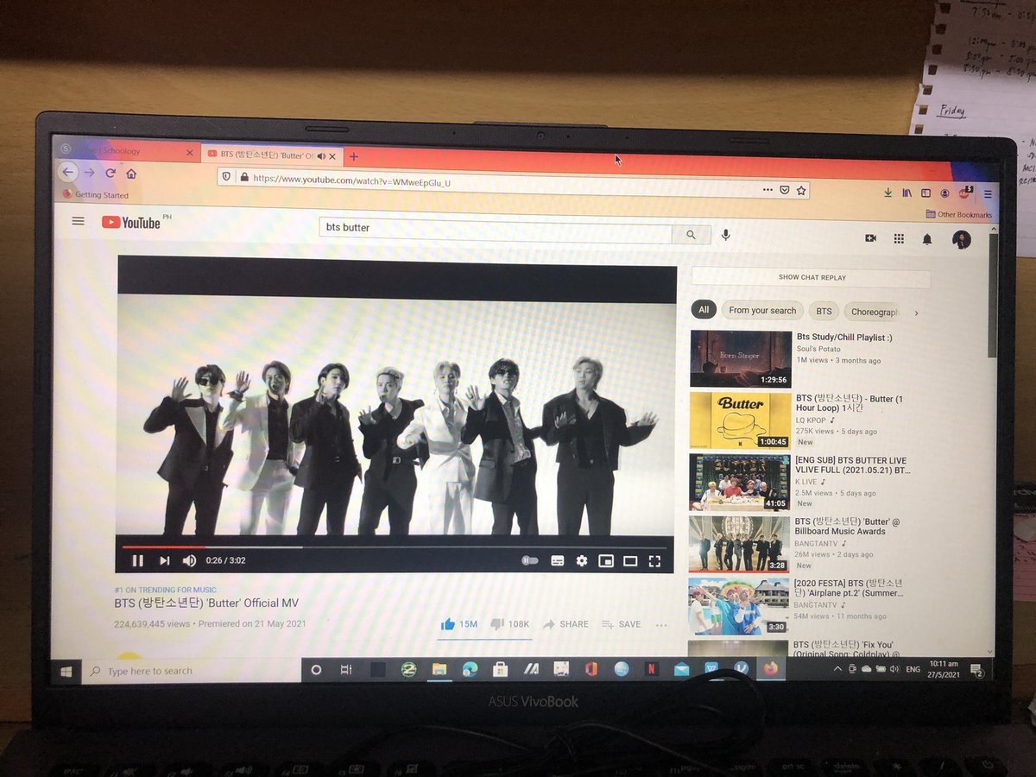The width and height of the screenshot is (1036, 777).
Task: Click '#1 ON TRENDING FOR MUSIC' link
Action: click(166, 591)
